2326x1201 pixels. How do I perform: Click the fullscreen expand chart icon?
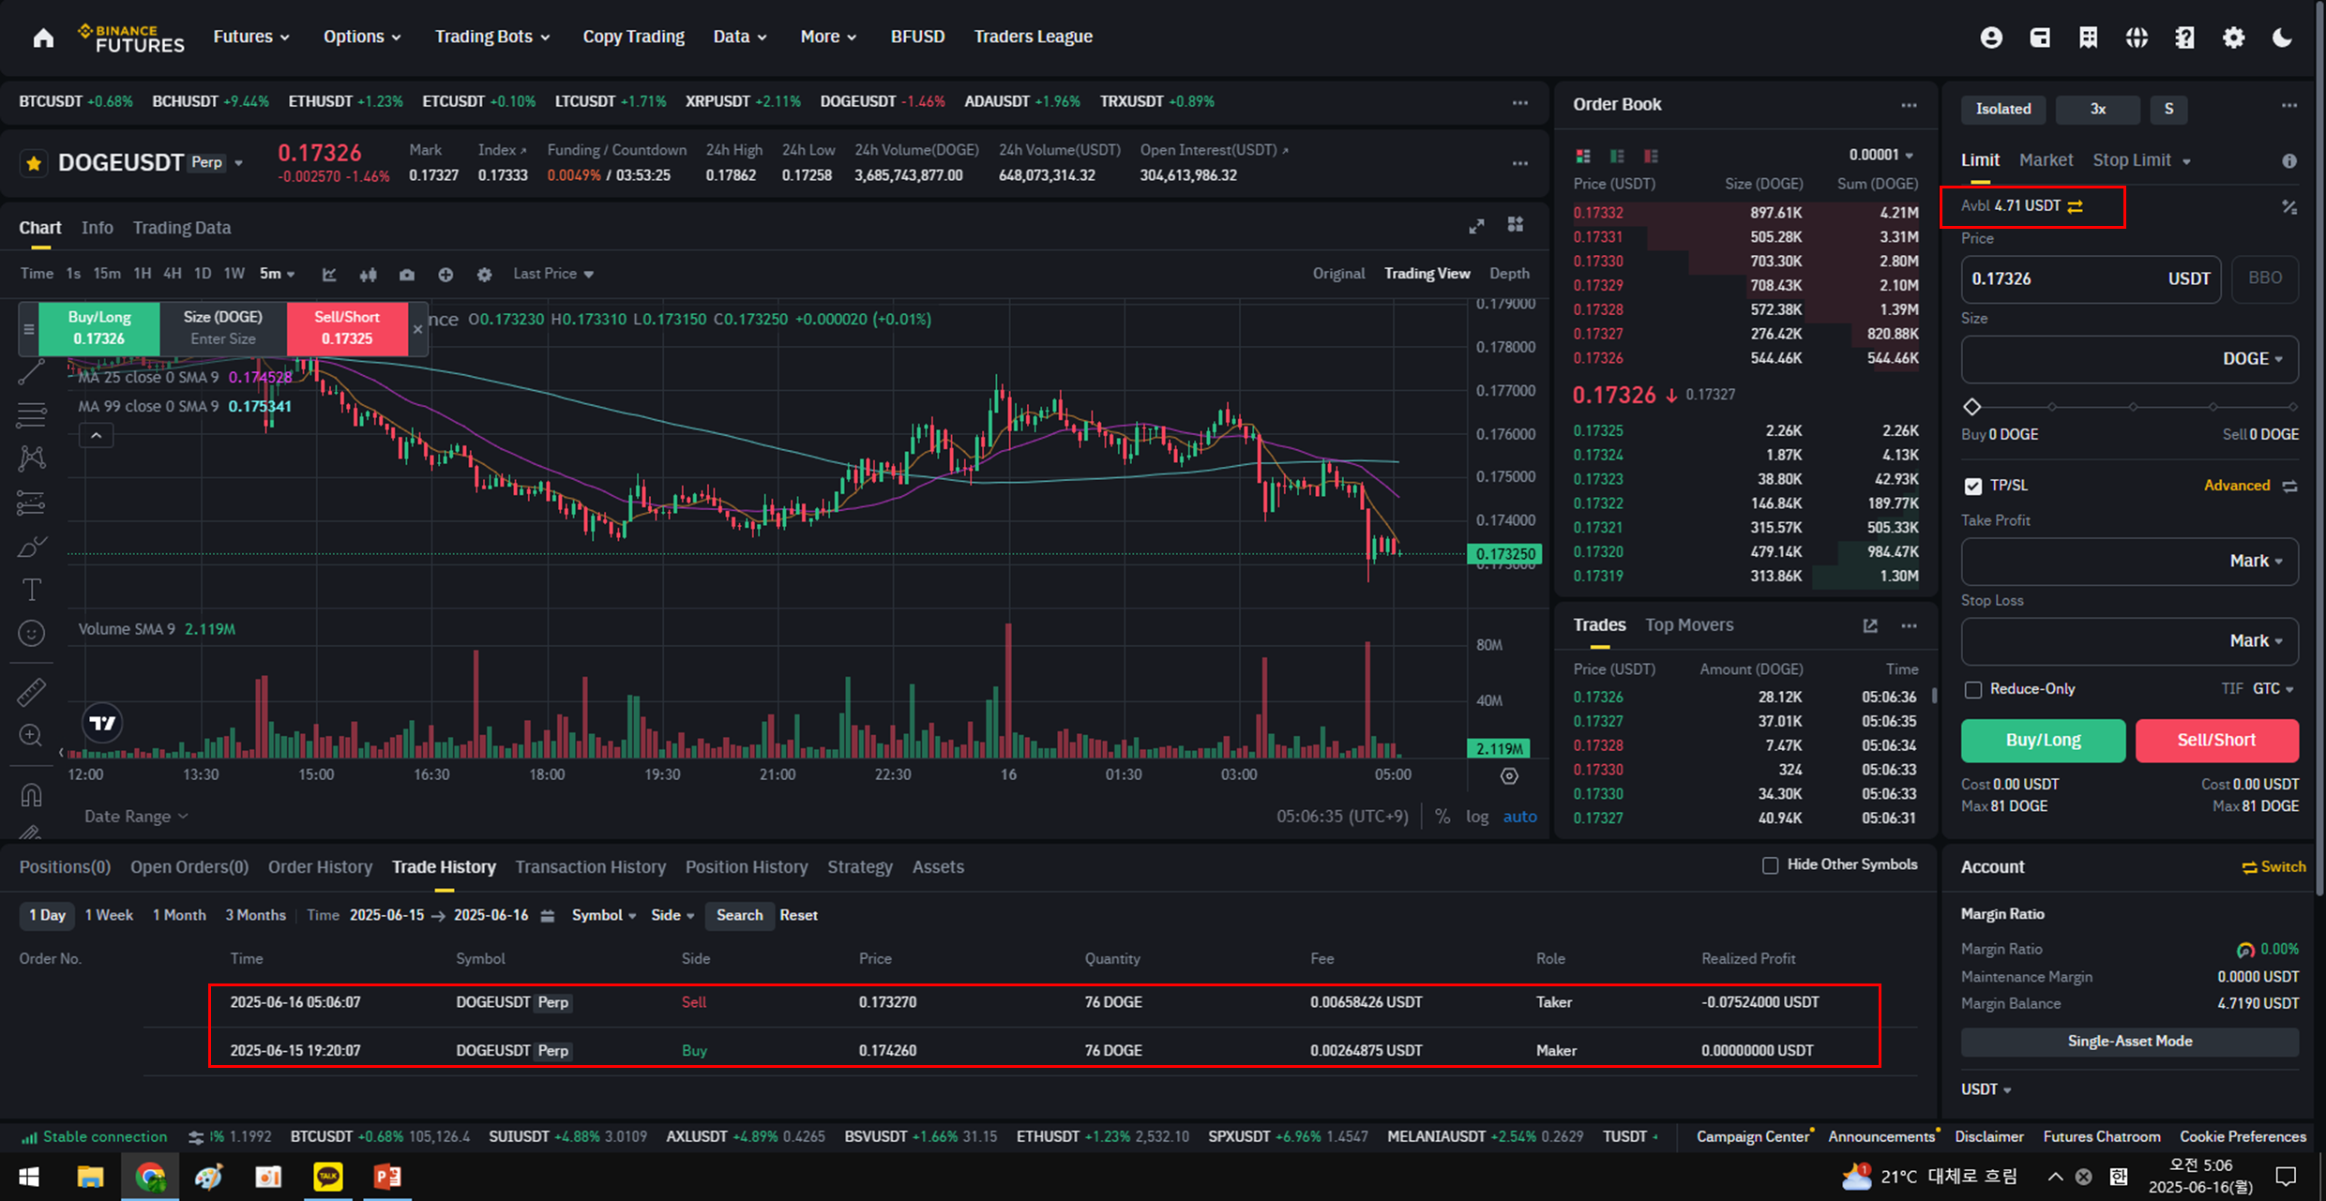coord(1476,226)
